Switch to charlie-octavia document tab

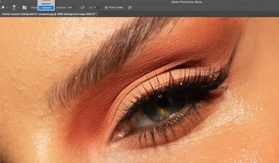coord(49,14)
